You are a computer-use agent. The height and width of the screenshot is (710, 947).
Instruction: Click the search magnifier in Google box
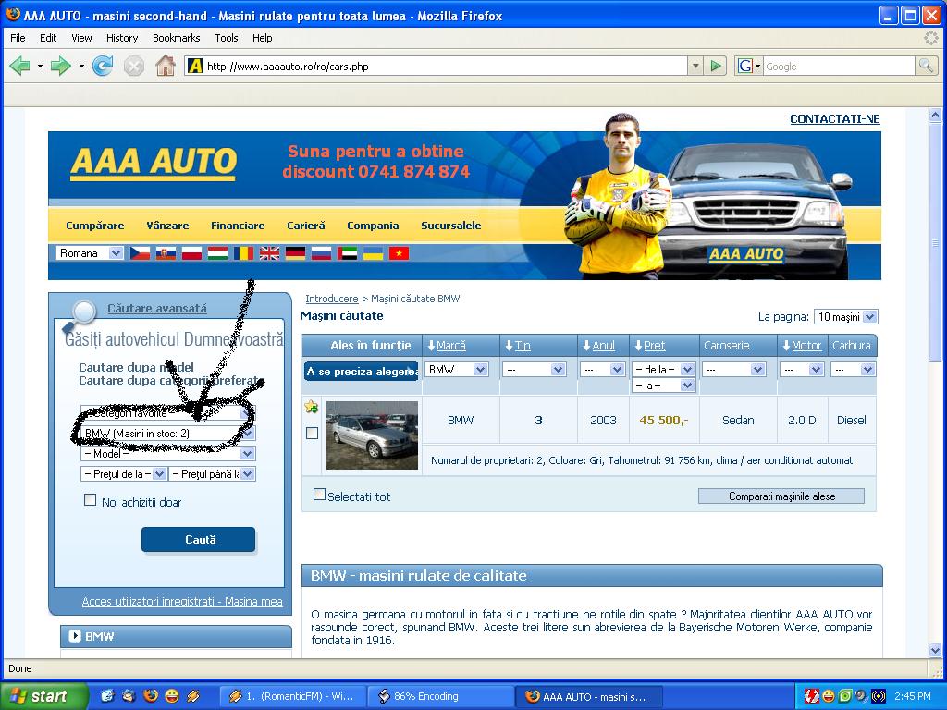(925, 66)
